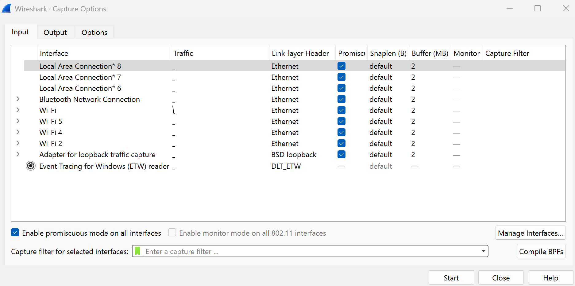Click the DLT_ETW link-layer cell
The width and height of the screenshot is (575, 286).
pyautogui.click(x=286, y=166)
